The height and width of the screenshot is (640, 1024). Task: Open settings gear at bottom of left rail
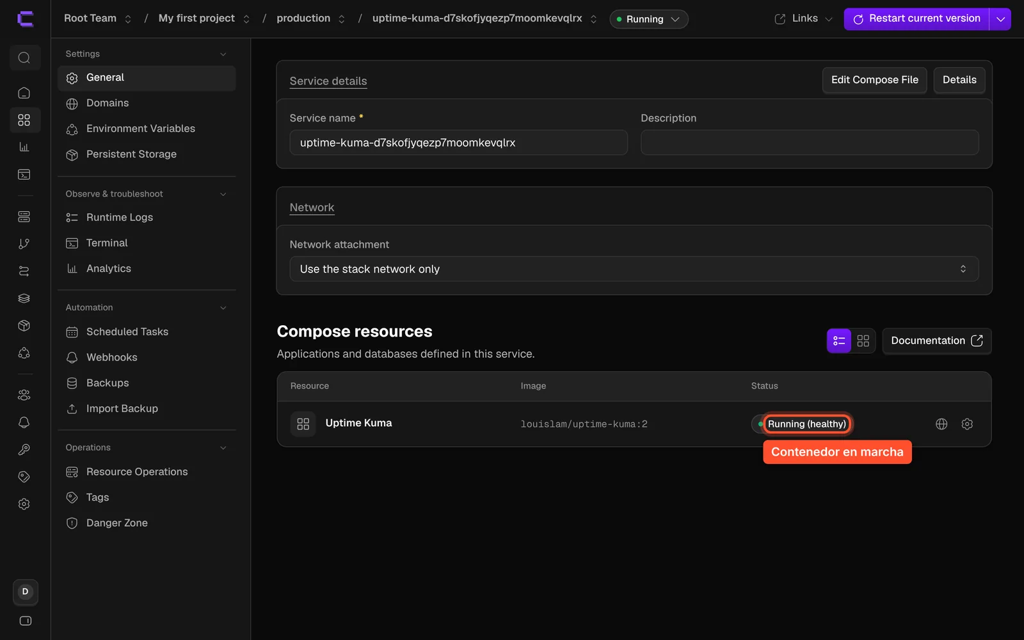(x=24, y=504)
